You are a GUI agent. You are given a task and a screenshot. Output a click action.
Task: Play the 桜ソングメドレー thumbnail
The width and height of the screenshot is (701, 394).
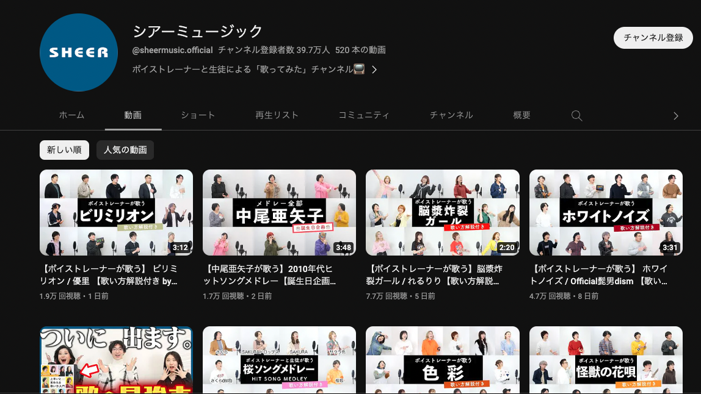(x=279, y=360)
